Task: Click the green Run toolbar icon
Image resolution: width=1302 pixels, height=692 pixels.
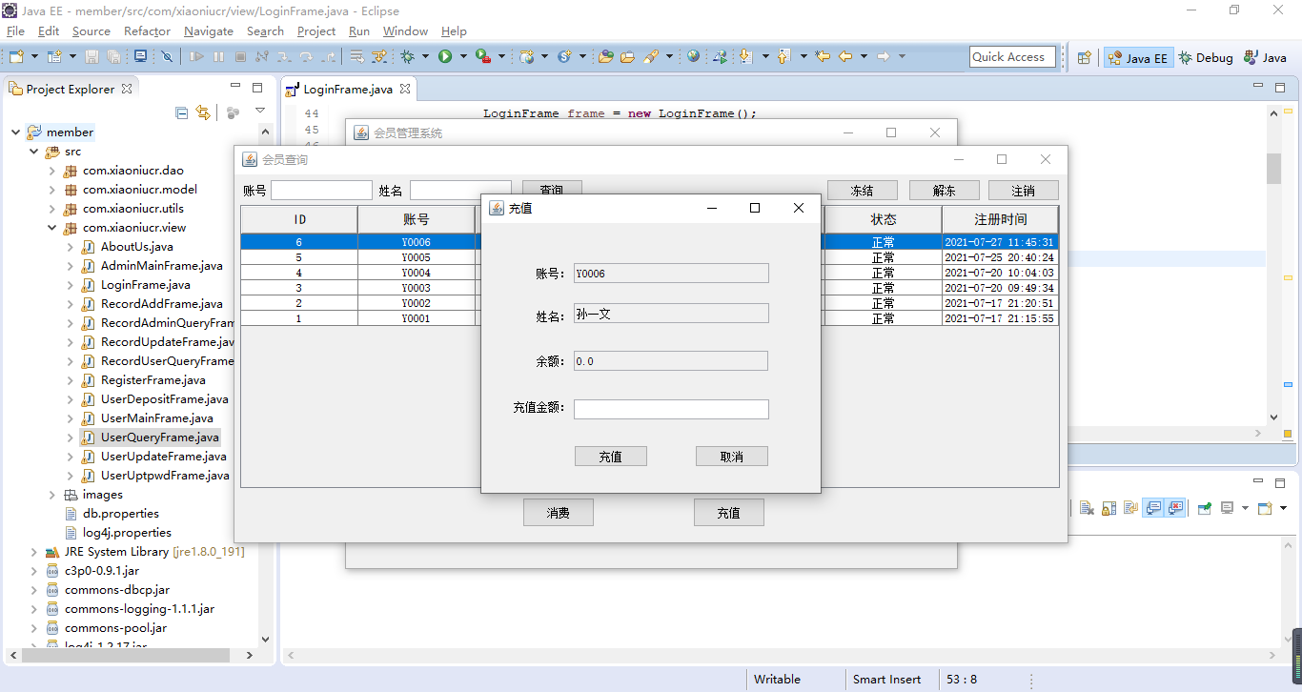Action: coord(445,57)
